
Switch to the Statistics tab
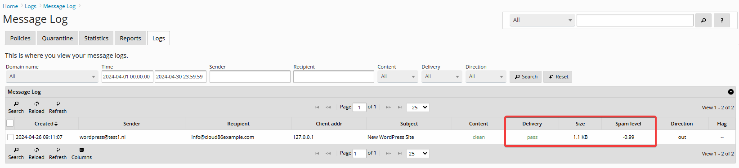coord(96,38)
